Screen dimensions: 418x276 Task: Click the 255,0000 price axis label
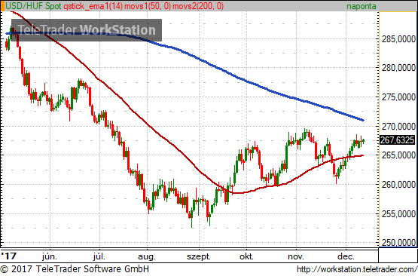pyautogui.click(x=399, y=214)
